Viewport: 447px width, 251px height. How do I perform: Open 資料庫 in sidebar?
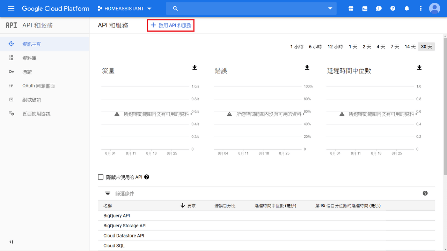coord(44,58)
